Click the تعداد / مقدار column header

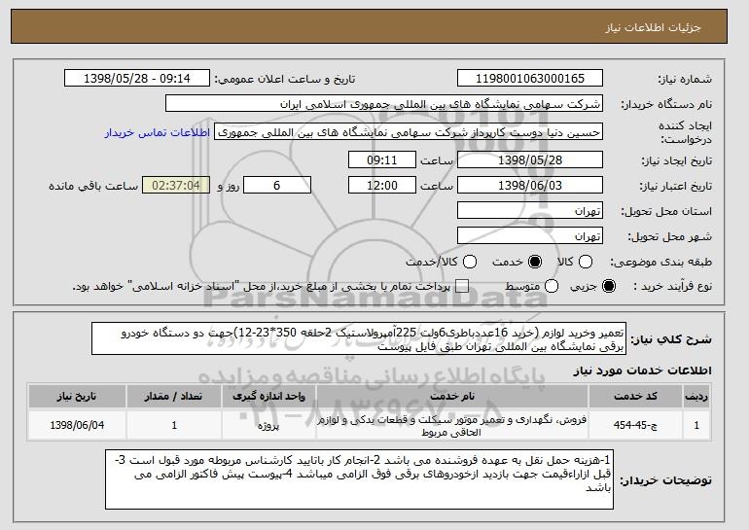(x=174, y=397)
